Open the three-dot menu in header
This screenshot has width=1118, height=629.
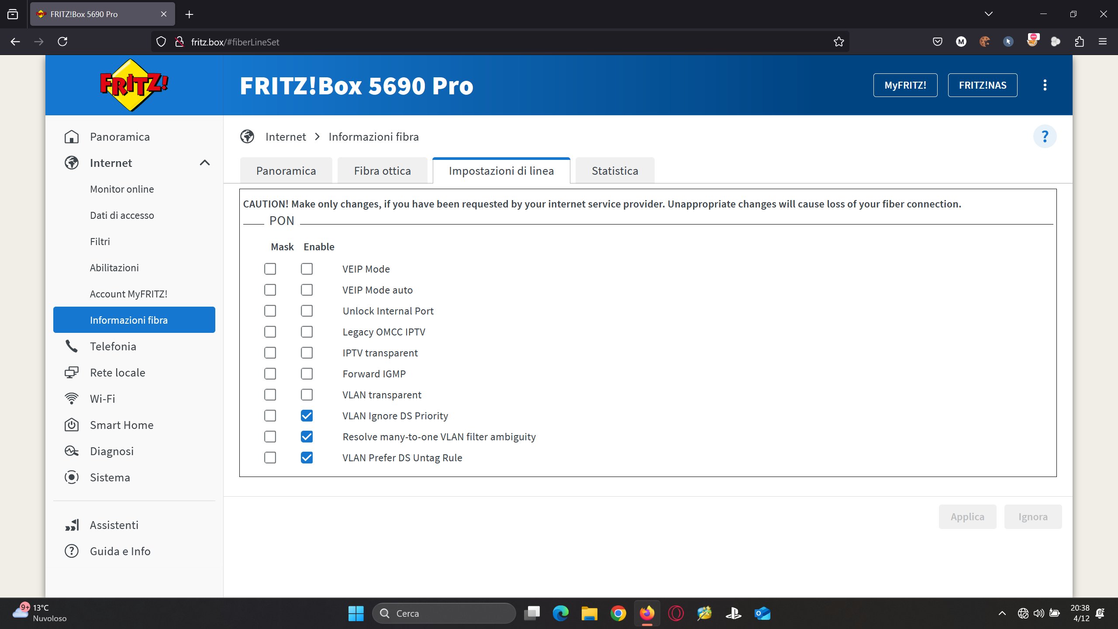[1045, 85]
